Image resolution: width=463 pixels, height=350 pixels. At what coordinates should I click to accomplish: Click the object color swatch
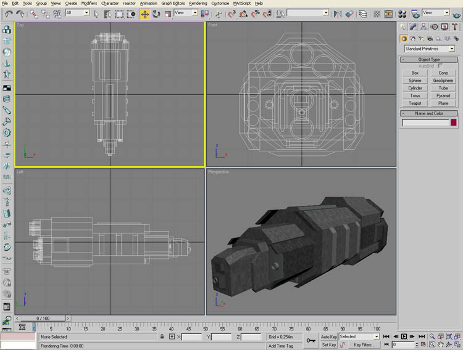point(454,123)
